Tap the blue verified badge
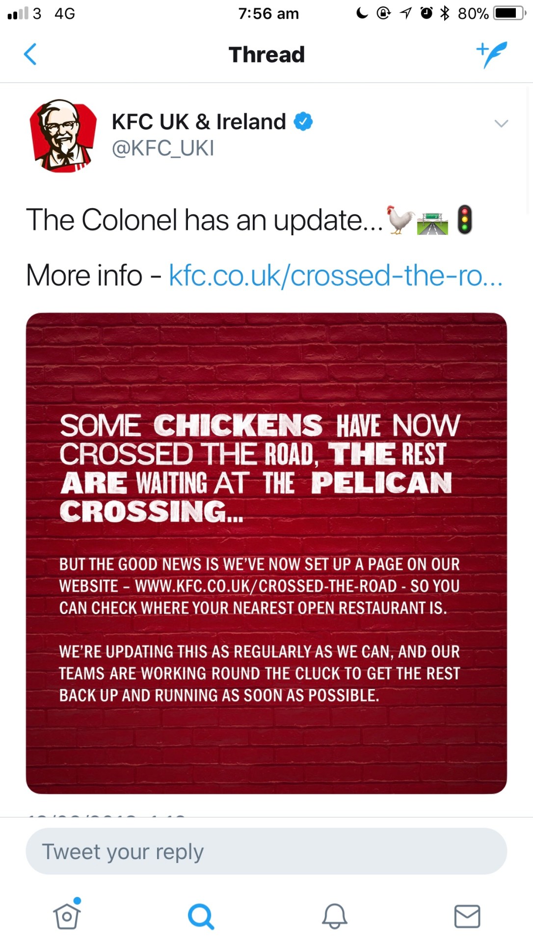Image resolution: width=533 pixels, height=948 pixels. (x=303, y=121)
